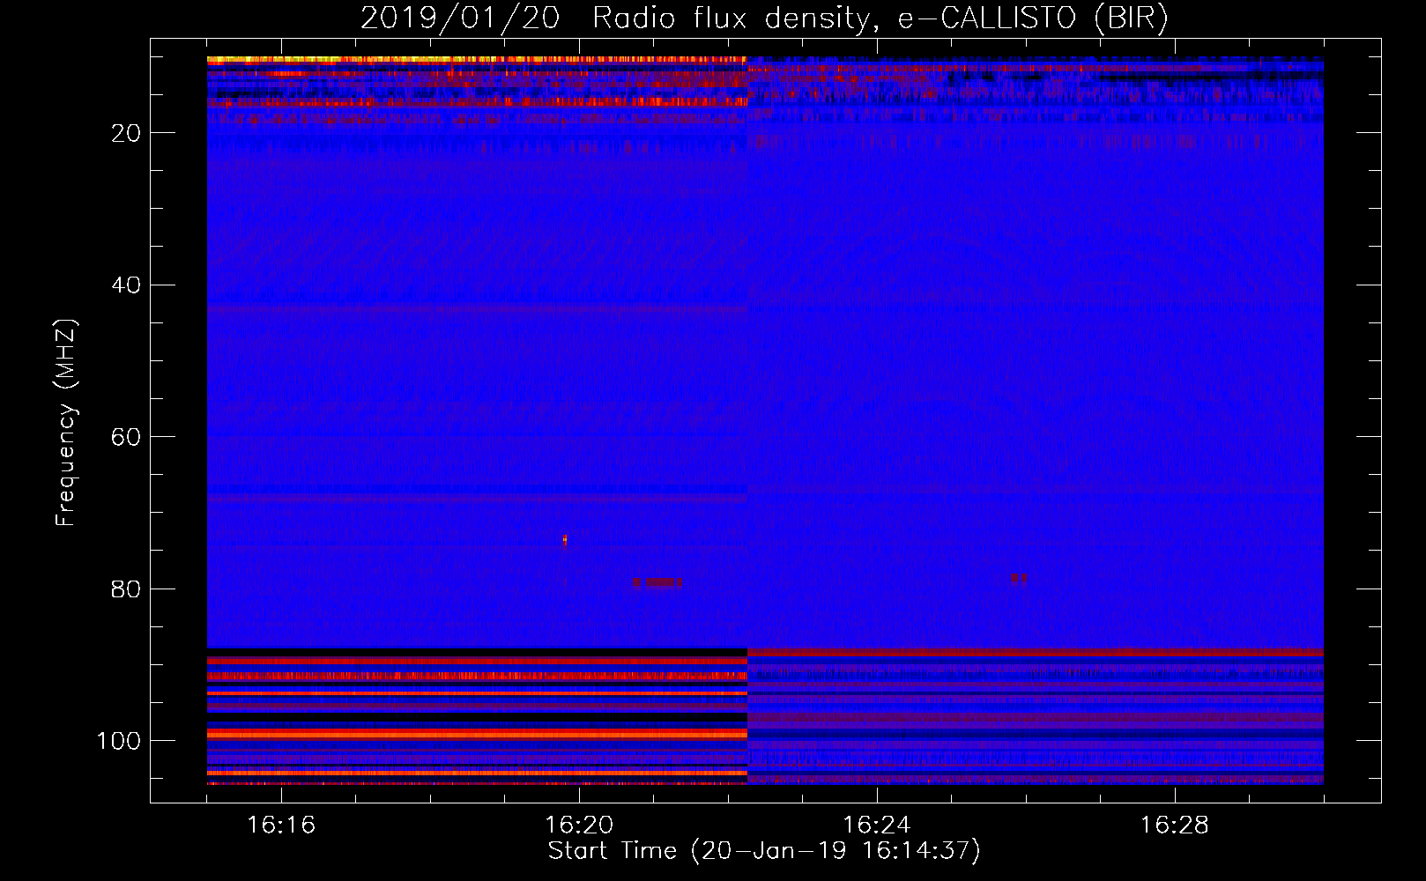
Task: Select the '16:20' time axis label
Action: tap(579, 825)
